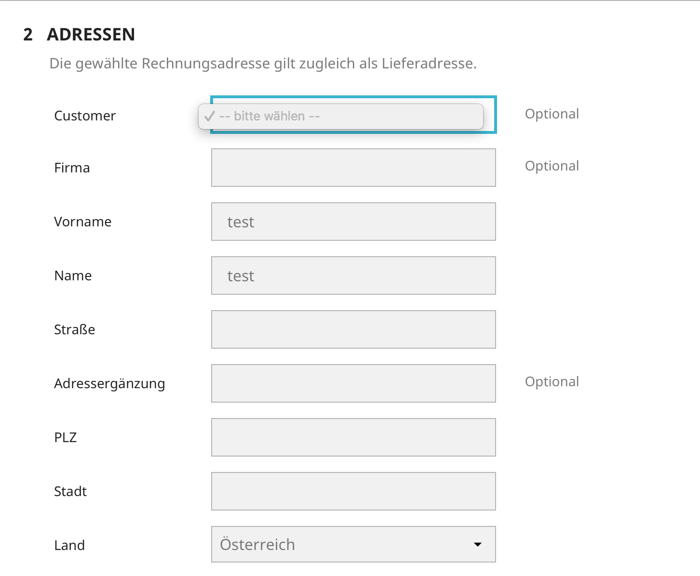Screen dimensions: 700x576
Task: Click the Vorname label
Action: (83, 222)
